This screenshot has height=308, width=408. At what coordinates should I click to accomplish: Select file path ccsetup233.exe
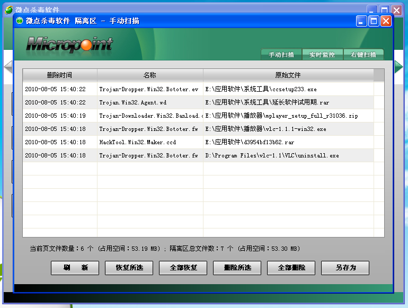(261, 89)
